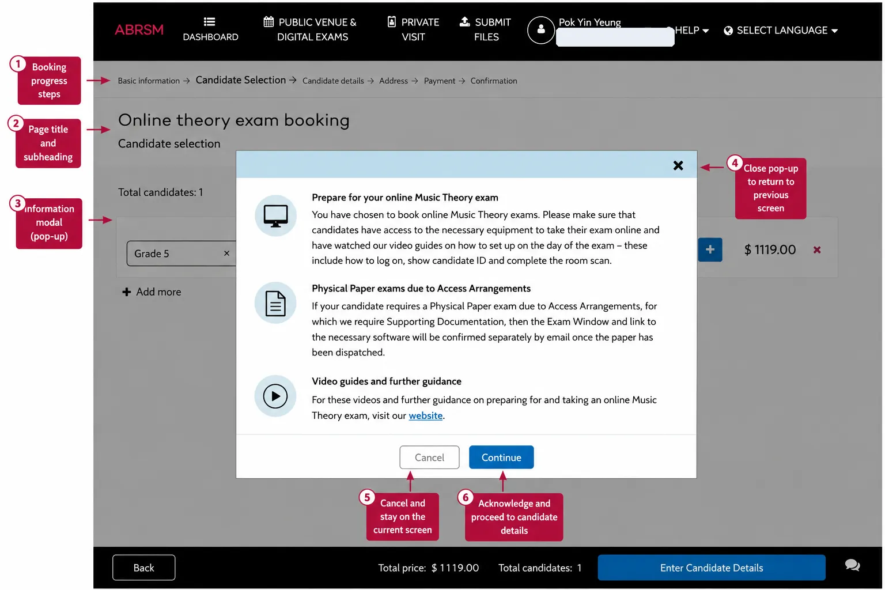Open the chat bubble icon
This screenshot has height=590, width=885.
coord(853,565)
